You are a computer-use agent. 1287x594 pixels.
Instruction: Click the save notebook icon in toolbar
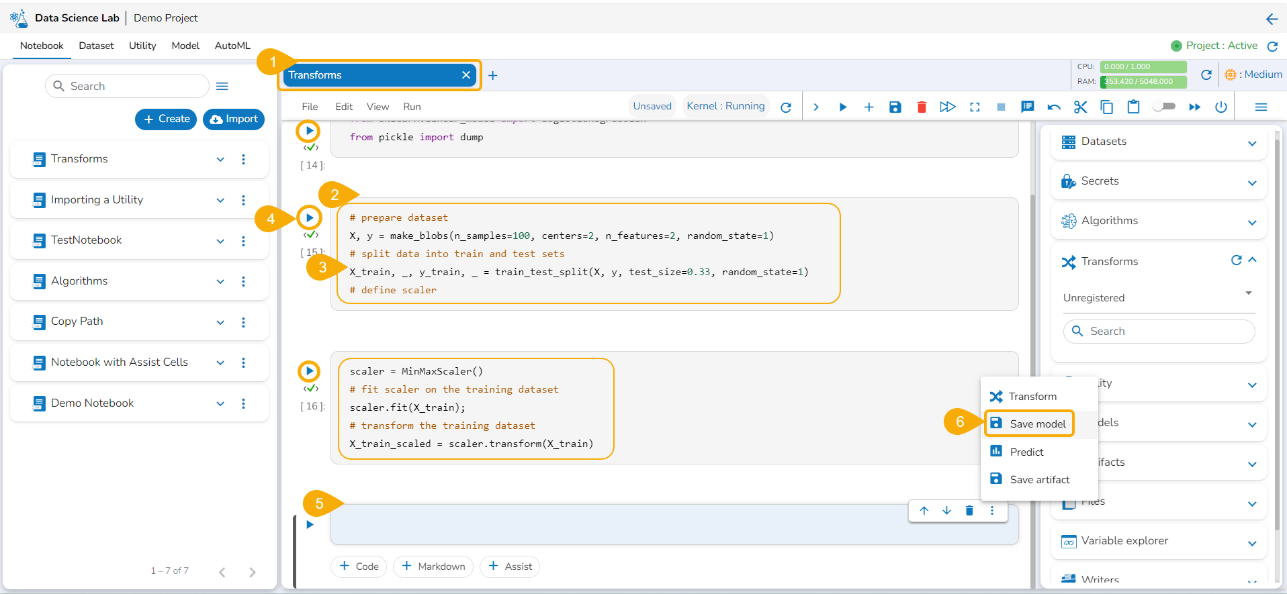tap(895, 107)
